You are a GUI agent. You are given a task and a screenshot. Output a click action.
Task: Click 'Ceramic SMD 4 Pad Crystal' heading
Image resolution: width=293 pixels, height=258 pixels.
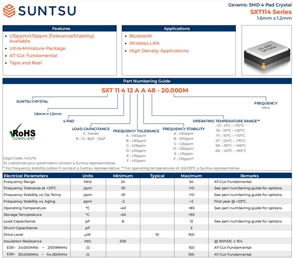(260, 5)
